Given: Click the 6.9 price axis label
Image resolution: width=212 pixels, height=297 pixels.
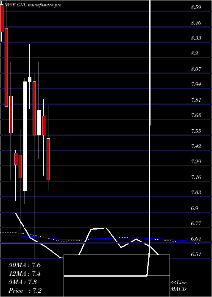Looking at the screenshot, I should click(194, 208).
